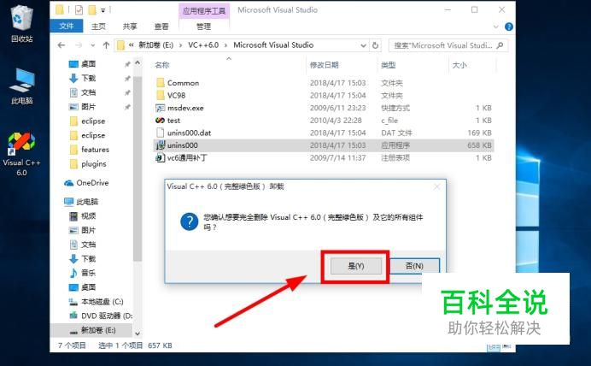Refresh the current folder view
591x366 pixels.
point(376,45)
